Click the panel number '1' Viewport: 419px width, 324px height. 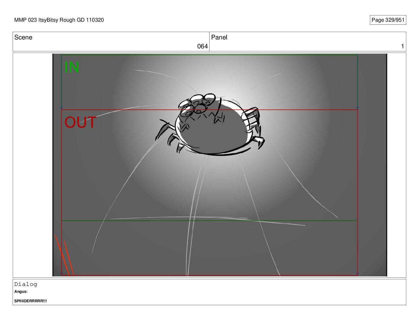pos(402,46)
